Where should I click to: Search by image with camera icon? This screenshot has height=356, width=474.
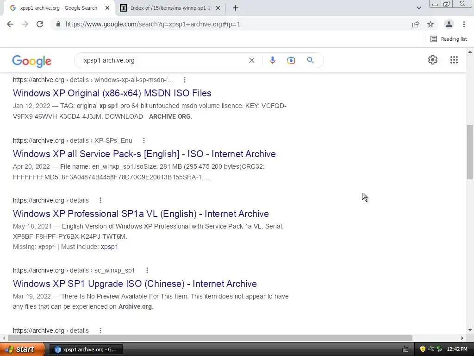291,60
